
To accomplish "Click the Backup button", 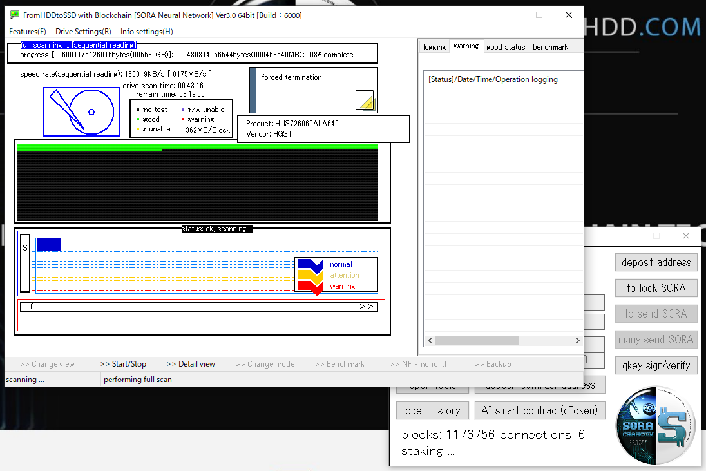I will click(493, 364).
